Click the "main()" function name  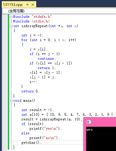click(x=29, y=101)
